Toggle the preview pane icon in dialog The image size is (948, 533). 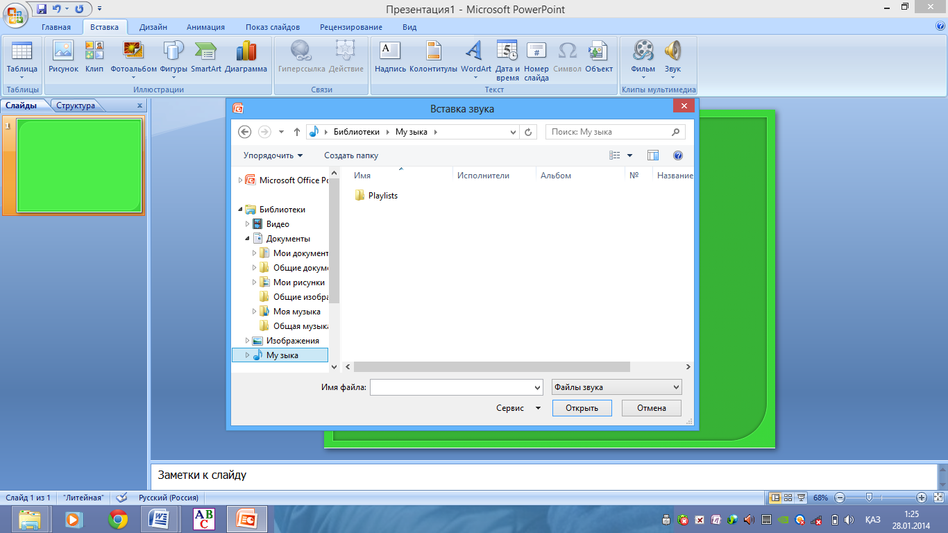click(652, 155)
